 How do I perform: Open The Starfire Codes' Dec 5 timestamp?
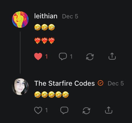point(116,83)
